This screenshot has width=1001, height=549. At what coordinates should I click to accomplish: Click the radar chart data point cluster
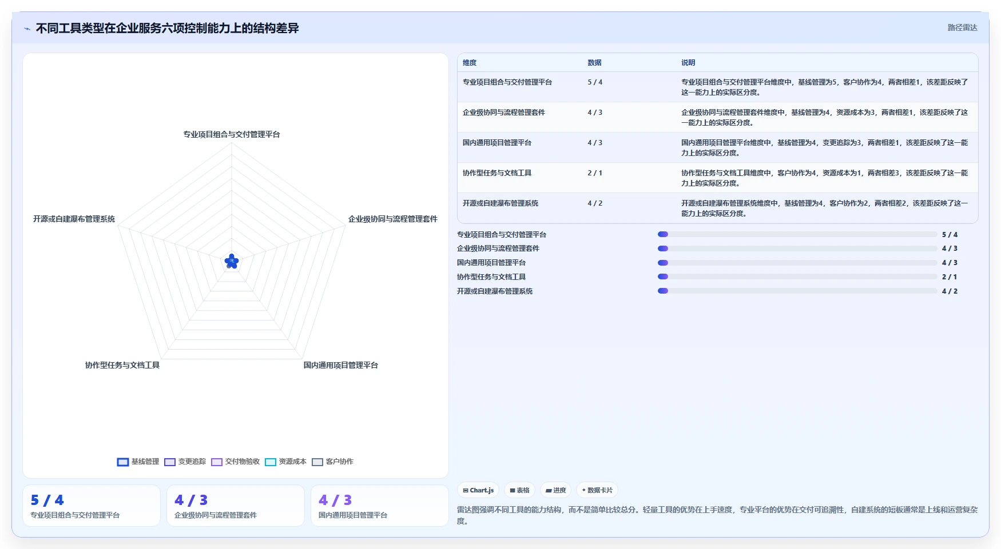232,262
